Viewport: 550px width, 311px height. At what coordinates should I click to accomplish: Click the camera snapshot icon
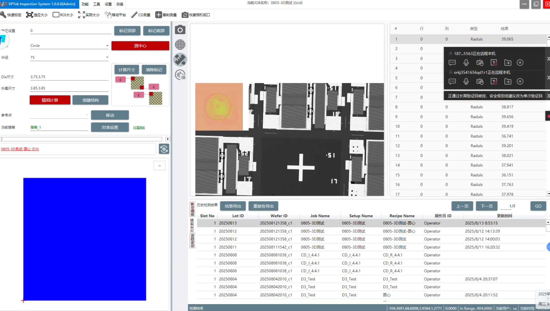point(180,30)
